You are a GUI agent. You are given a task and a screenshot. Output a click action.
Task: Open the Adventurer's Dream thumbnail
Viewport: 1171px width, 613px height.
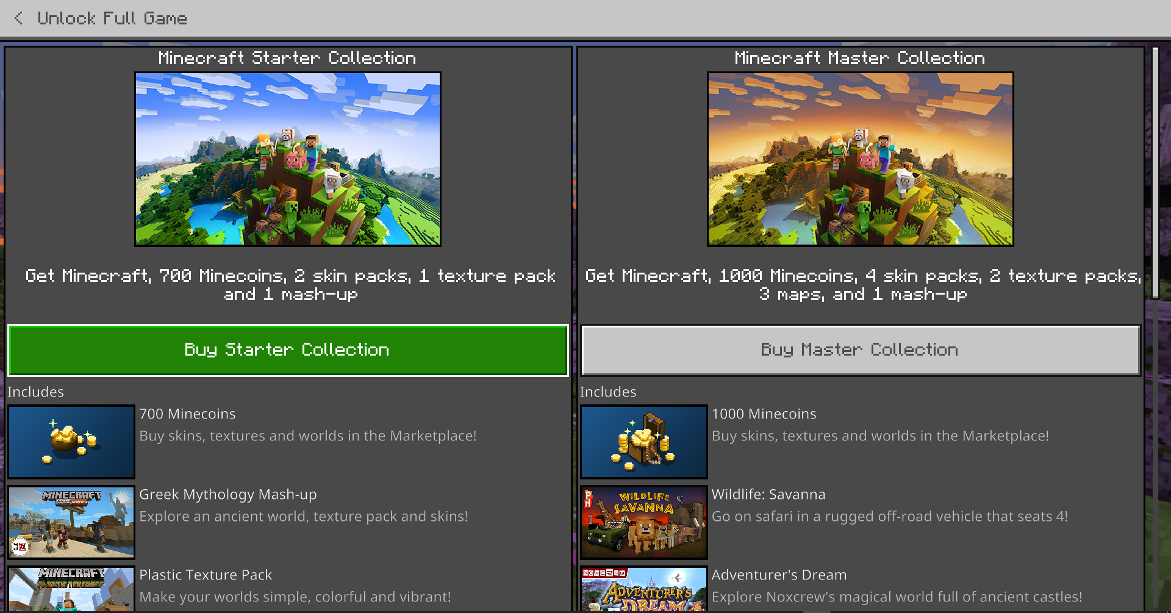(x=644, y=589)
